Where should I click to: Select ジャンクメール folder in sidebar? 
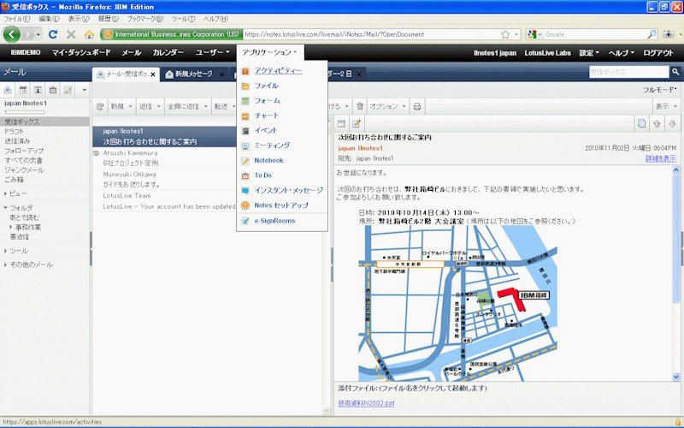coord(24,169)
